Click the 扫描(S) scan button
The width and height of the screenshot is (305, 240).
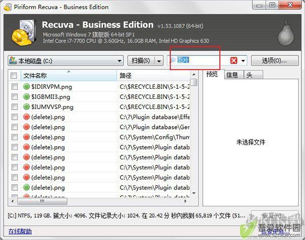pos(141,61)
